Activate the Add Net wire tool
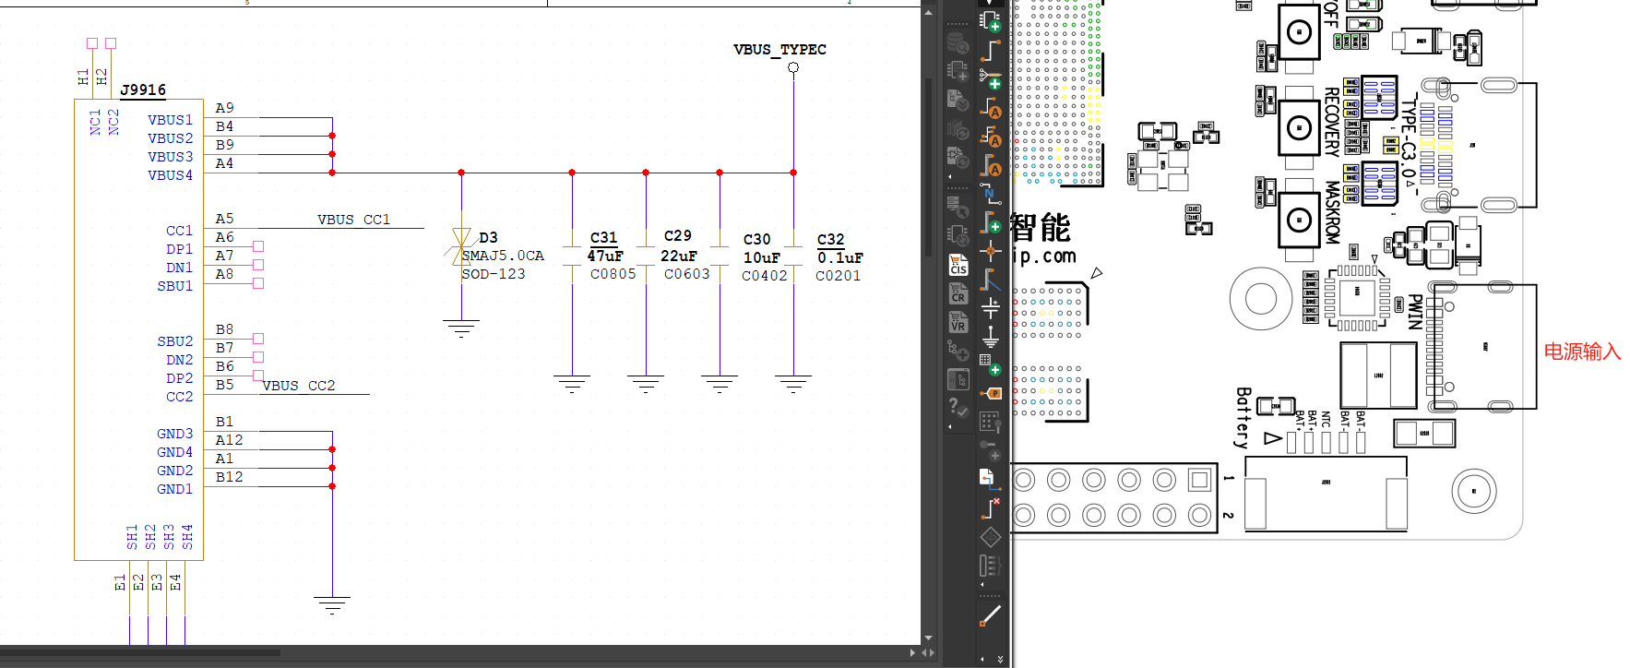The width and height of the screenshot is (1630, 668). pyautogui.click(x=991, y=50)
